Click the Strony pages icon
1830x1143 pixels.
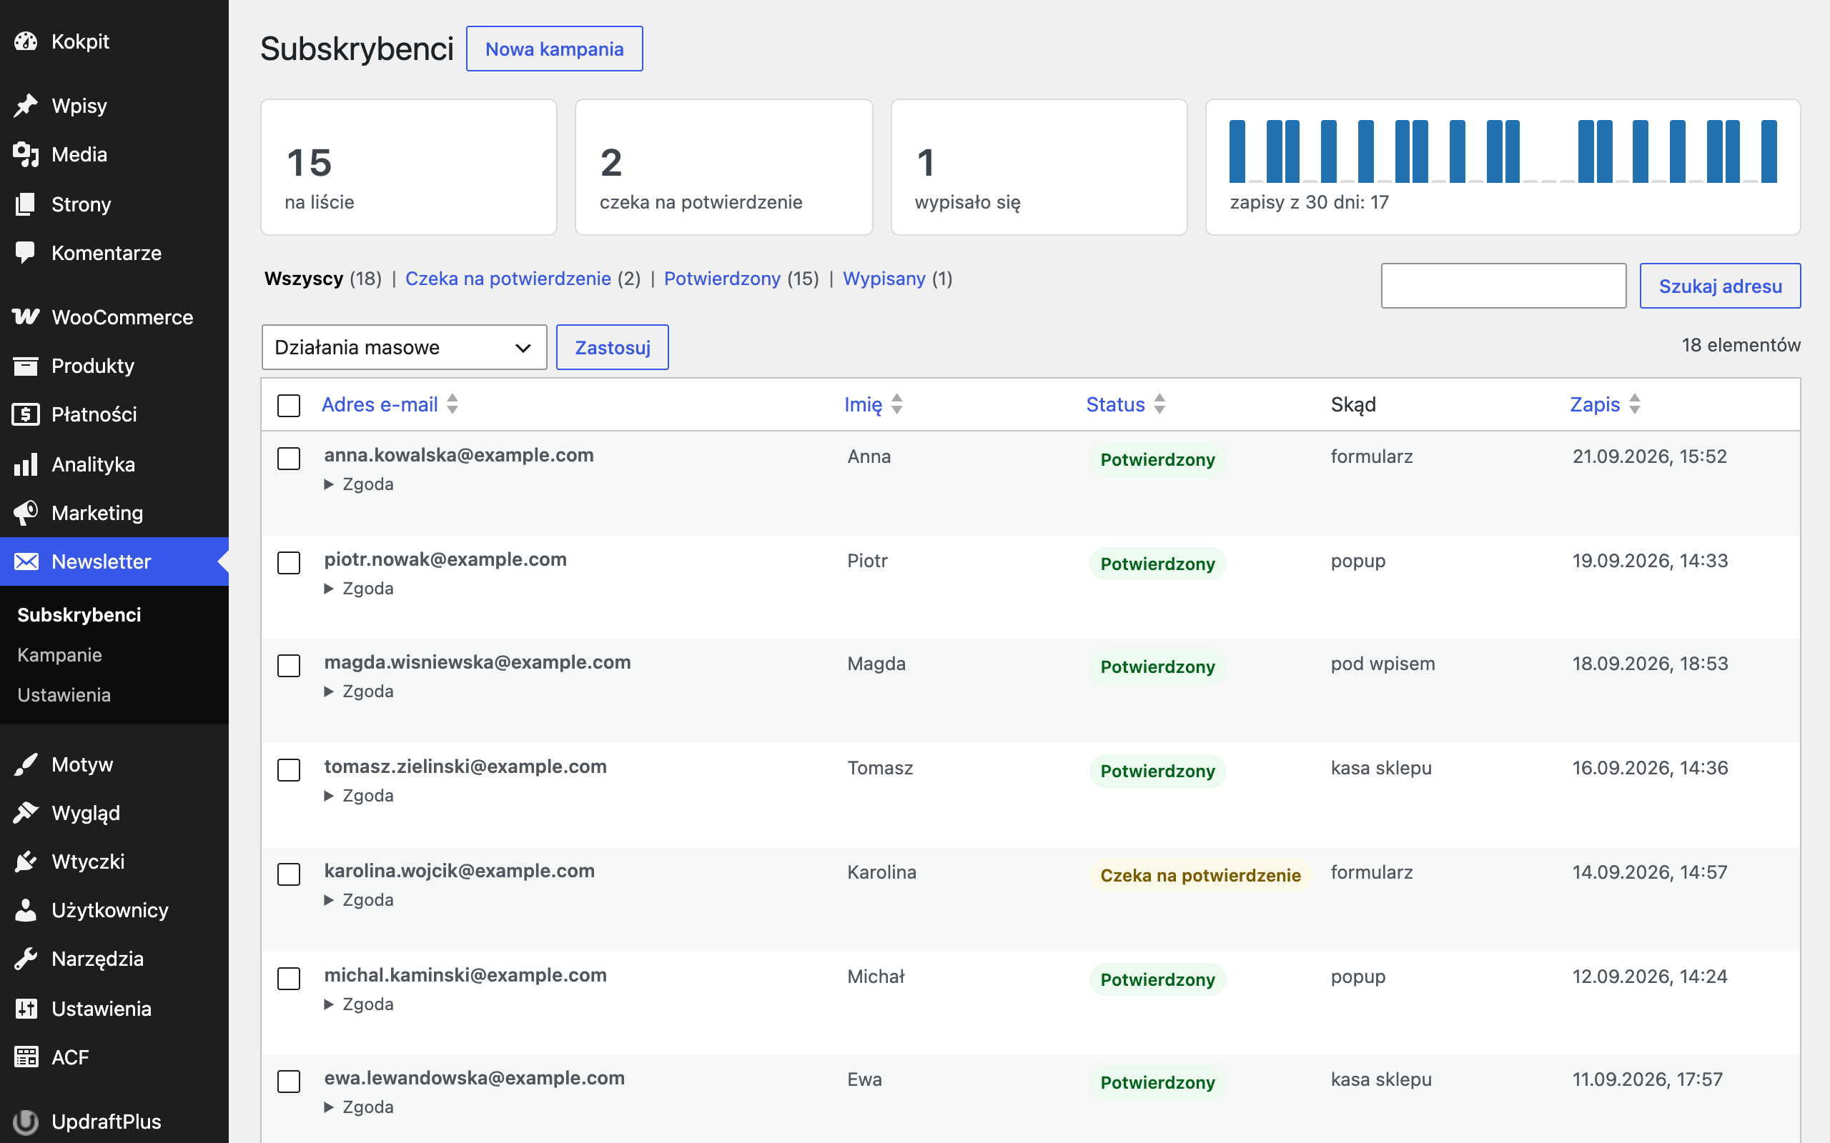pos(26,204)
